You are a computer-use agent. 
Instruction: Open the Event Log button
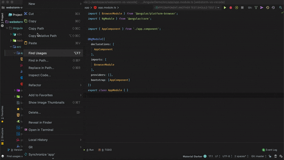pos(269,150)
